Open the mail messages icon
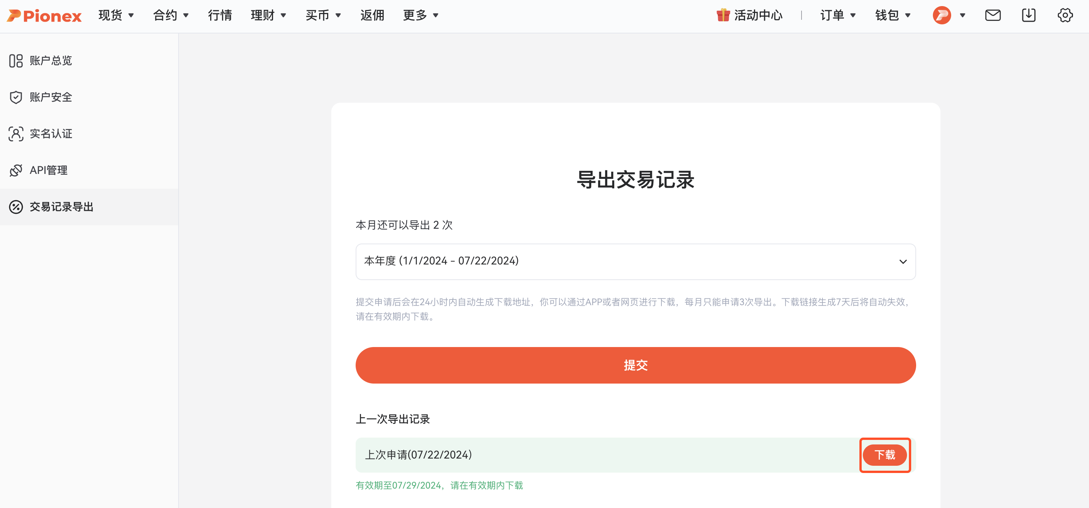The height and width of the screenshot is (508, 1089). click(x=993, y=15)
